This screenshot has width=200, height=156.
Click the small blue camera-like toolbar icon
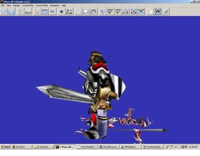52,11
